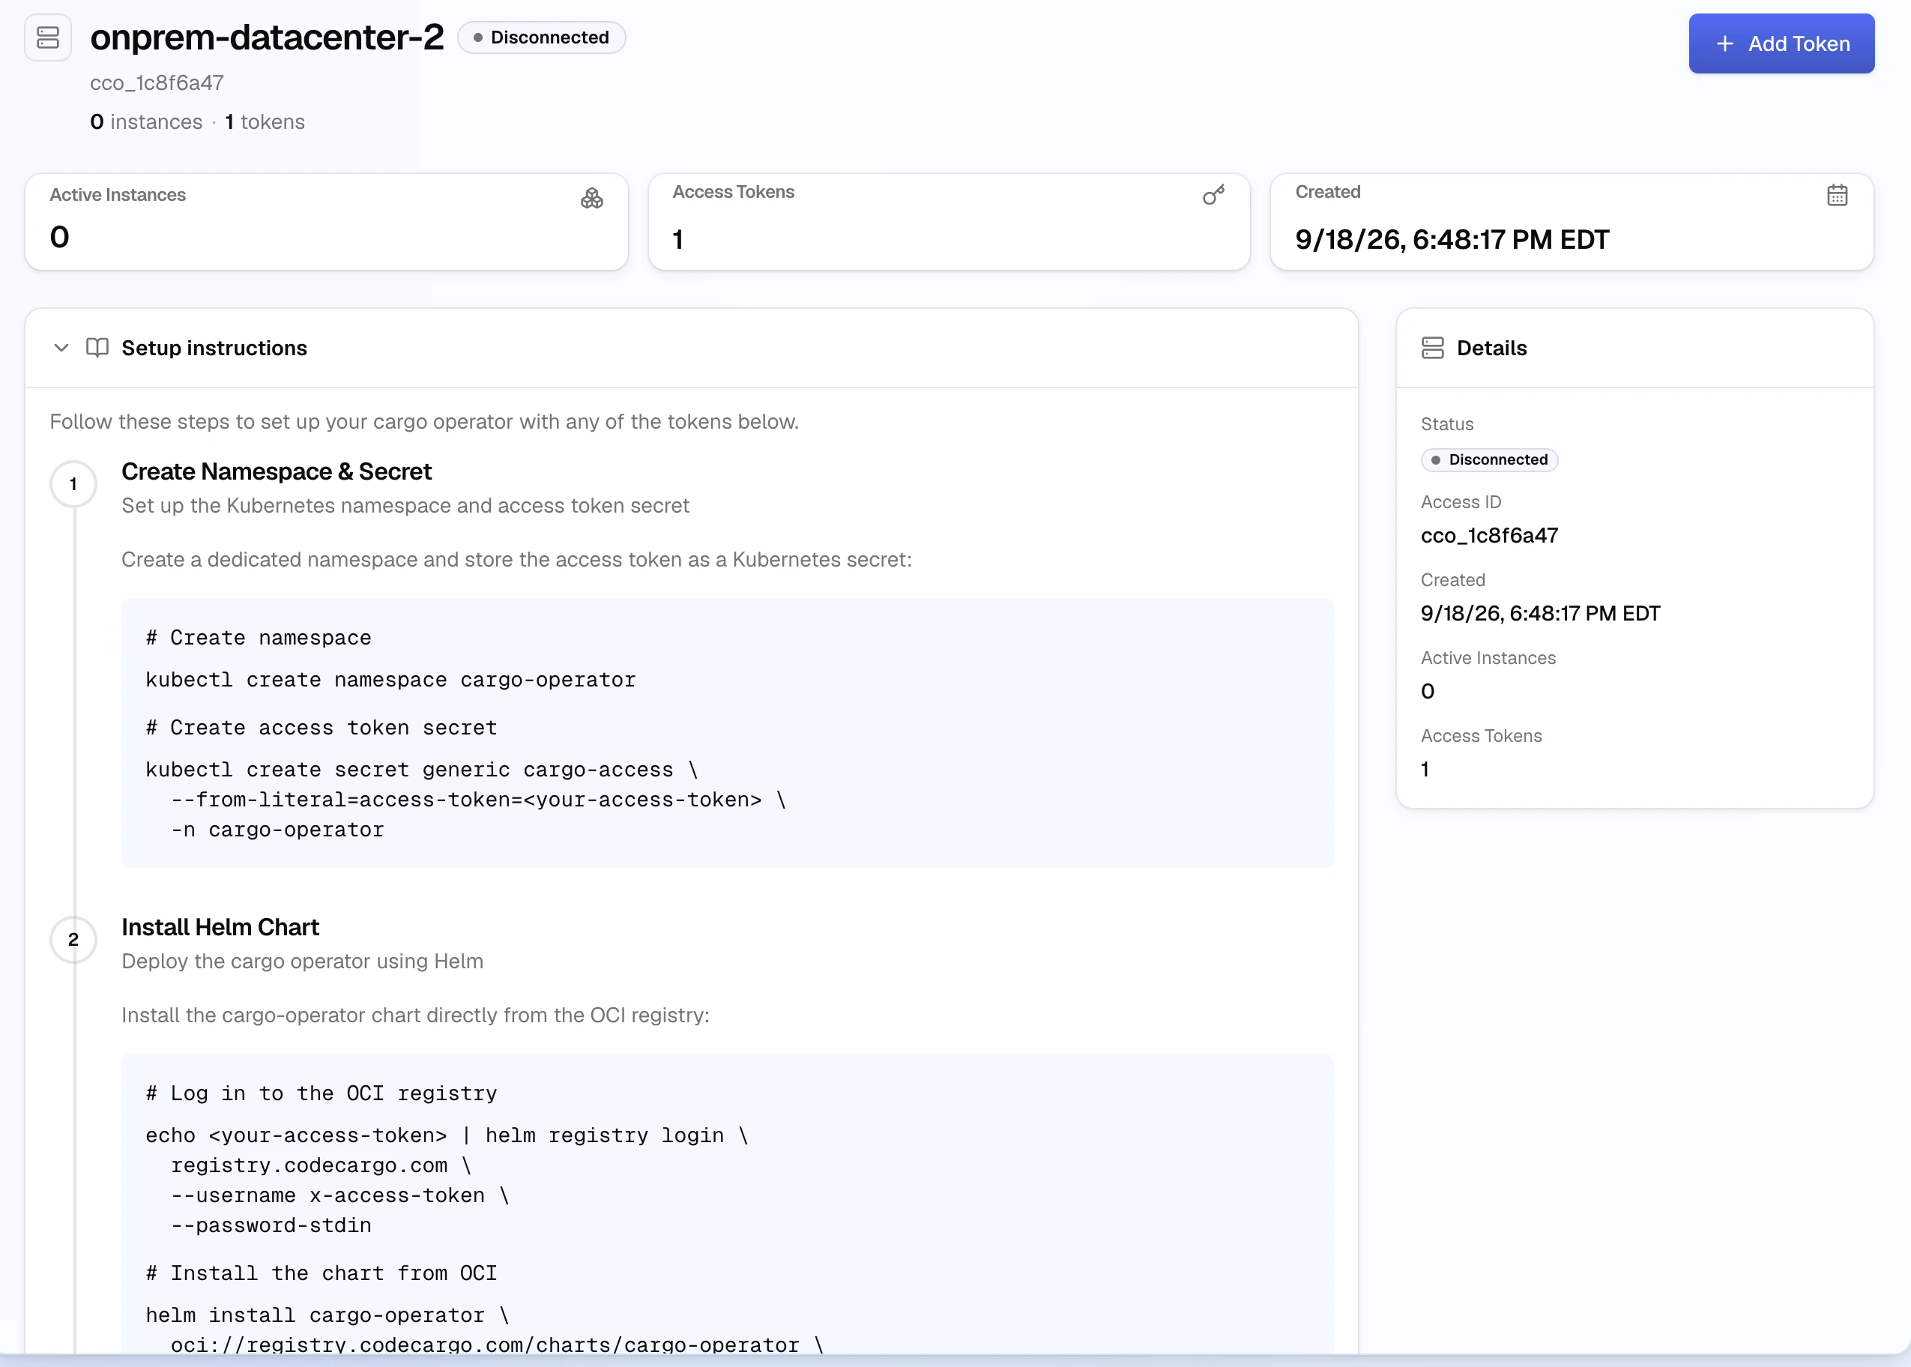Image resolution: width=1911 pixels, height=1367 pixels.
Task: Click the onprem-datacenter-2 page title
Action: tap(267, 37)
